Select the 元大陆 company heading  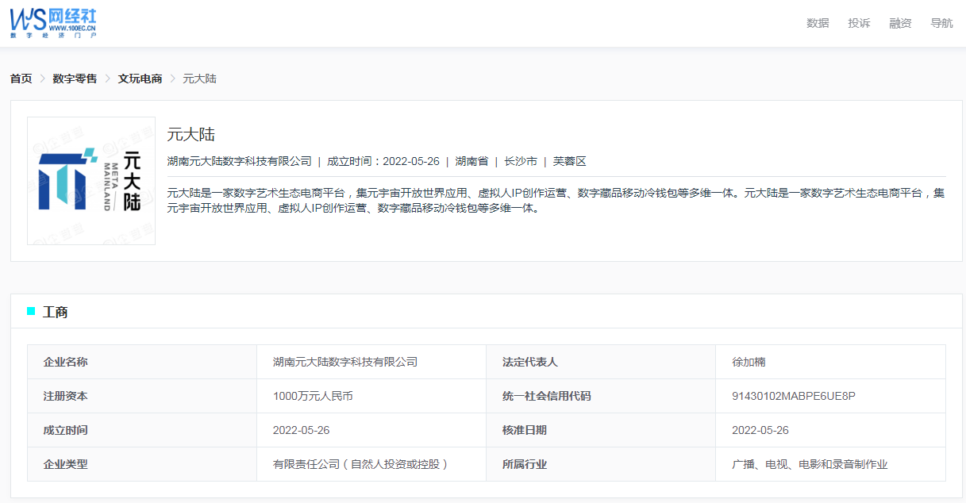pos(191,134)
